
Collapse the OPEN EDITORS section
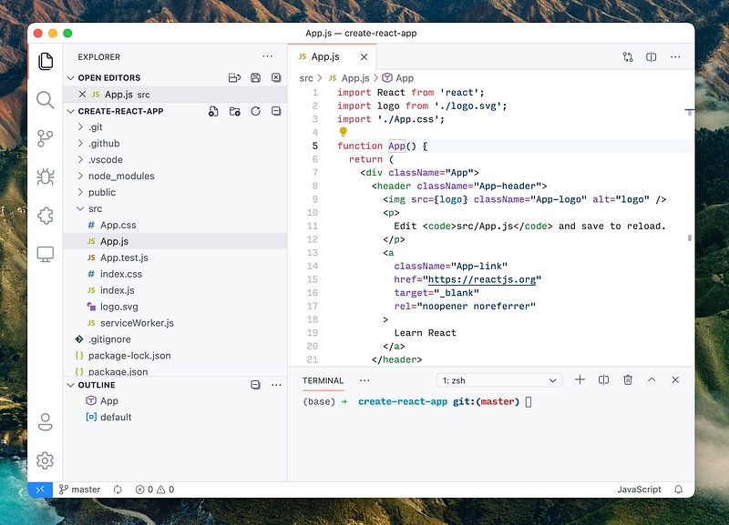tap(71, 78)
